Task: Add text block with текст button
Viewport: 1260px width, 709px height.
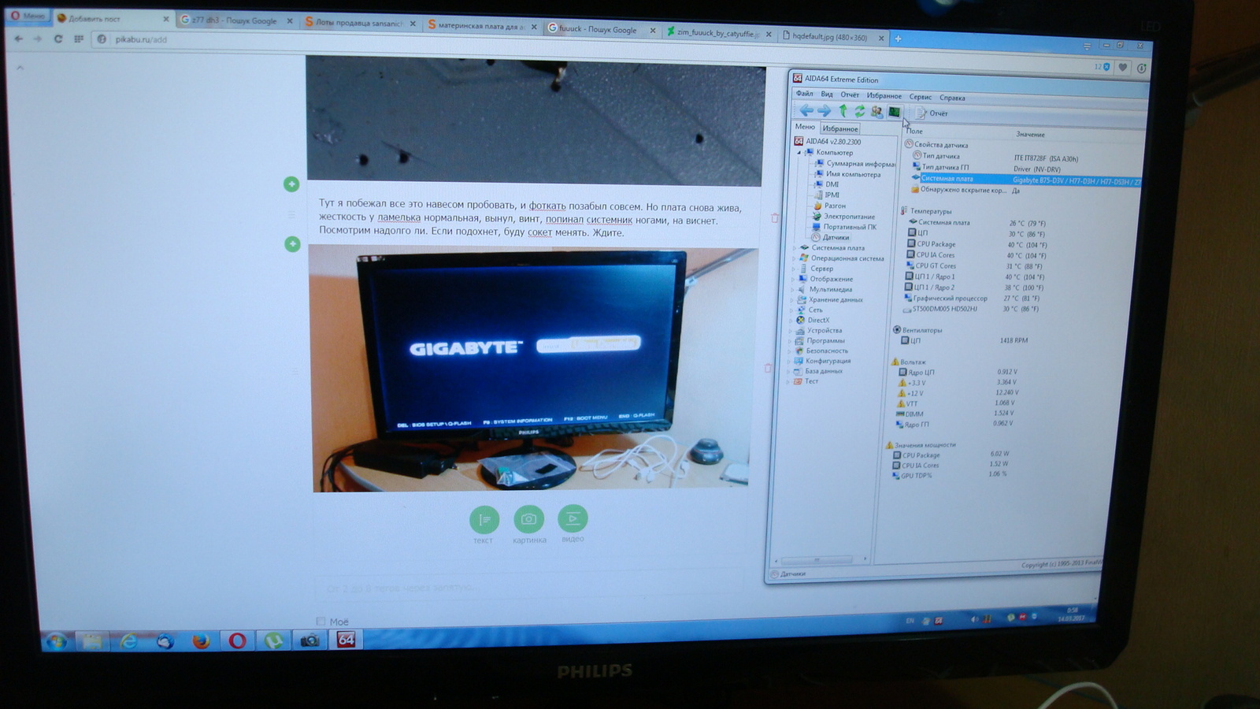Action: pyautogui.click(x=484, y=519)
